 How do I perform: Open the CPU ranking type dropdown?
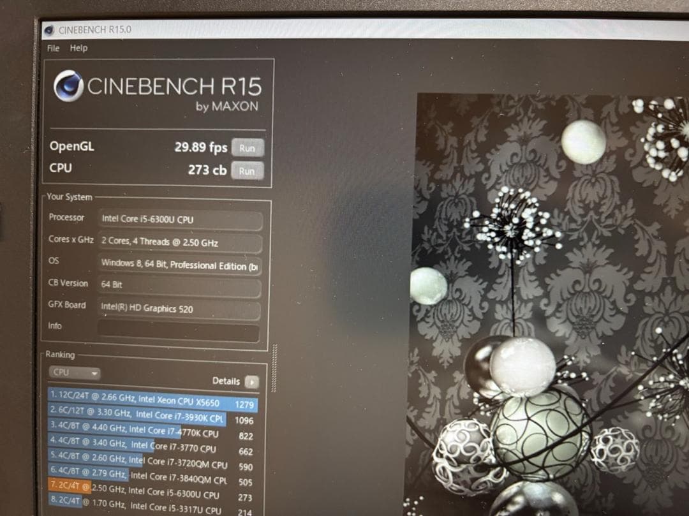click(x=75, y=372)
